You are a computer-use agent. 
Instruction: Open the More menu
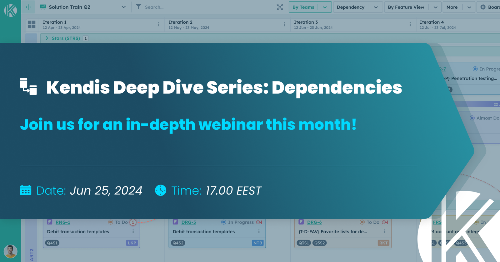tap(452, 7)
